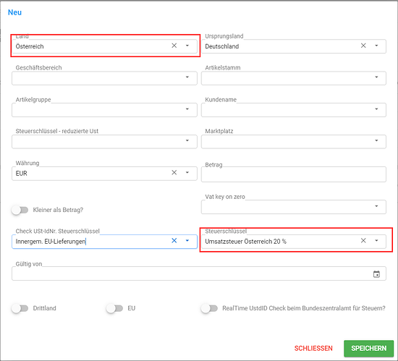
Task: Open the Land dropdown arrow
Action: coord(187,46)
